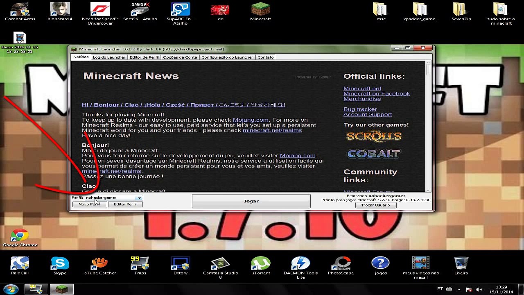The height and width of the screenshot is (295, 524).
Task: Click the Trocar Usuário button
Action: (x=375, y=205)
